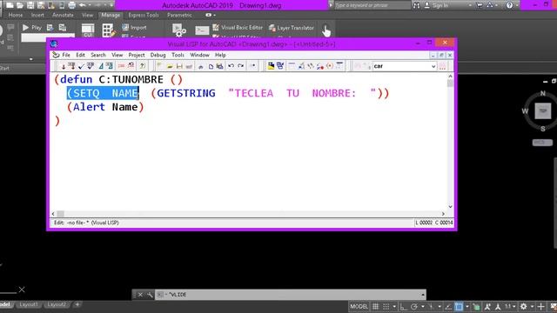Click the New file icon in Visual LISP
Screen dimensions: 557x313
click(159, 66)
